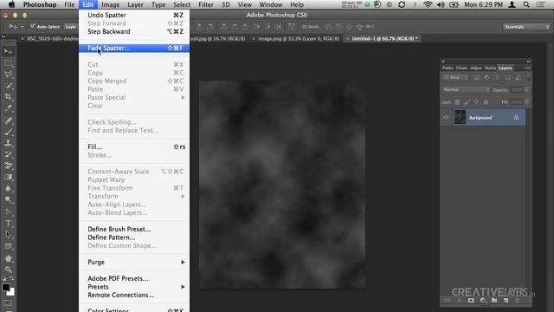Select the Rectangular Marquee tool
This screenshot has height=312, width=554.
click(8, 63)
